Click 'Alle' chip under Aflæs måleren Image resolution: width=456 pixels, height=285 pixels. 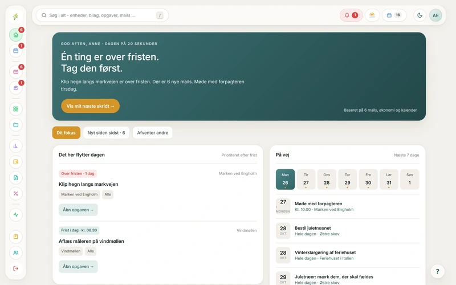click(91, 251)
